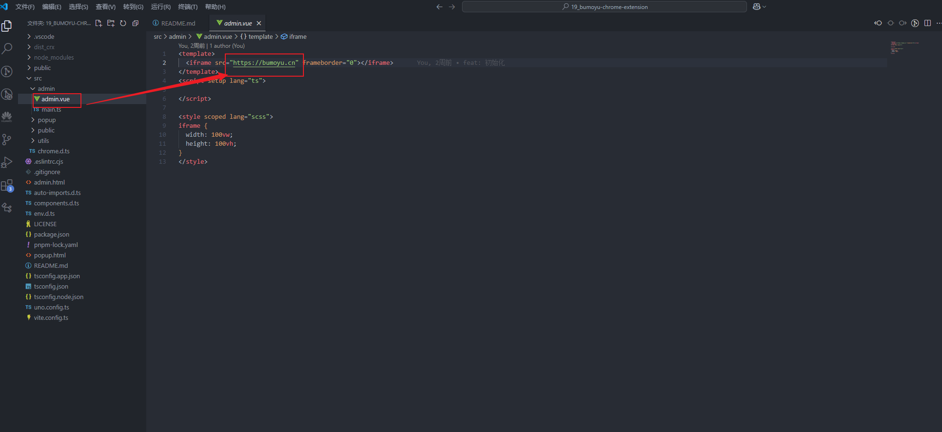Open the Run and Debug view
This screenshot has width=942, height=432.
pos(7,162)
